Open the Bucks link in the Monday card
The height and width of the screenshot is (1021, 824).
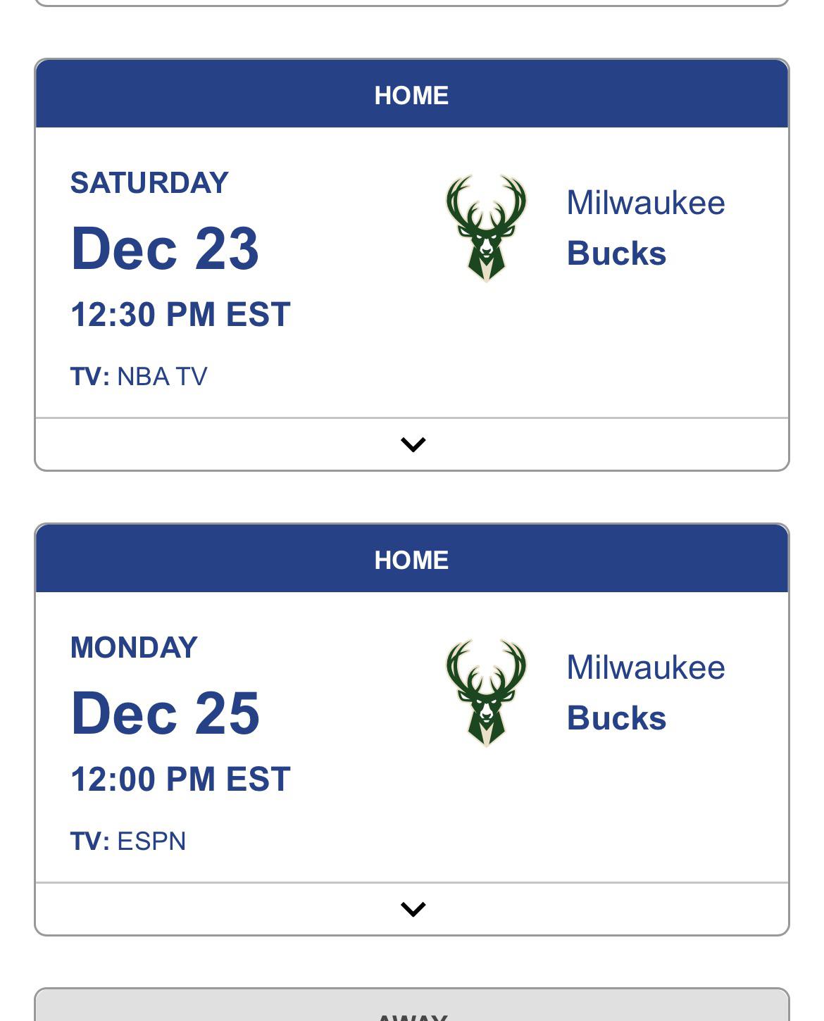click(x=616, y=718)
